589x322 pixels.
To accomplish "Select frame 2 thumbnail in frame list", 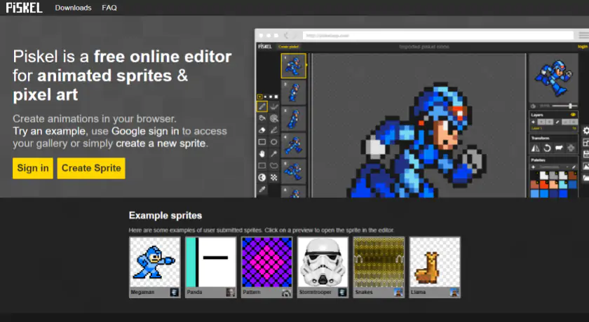I will click(293, 92).
